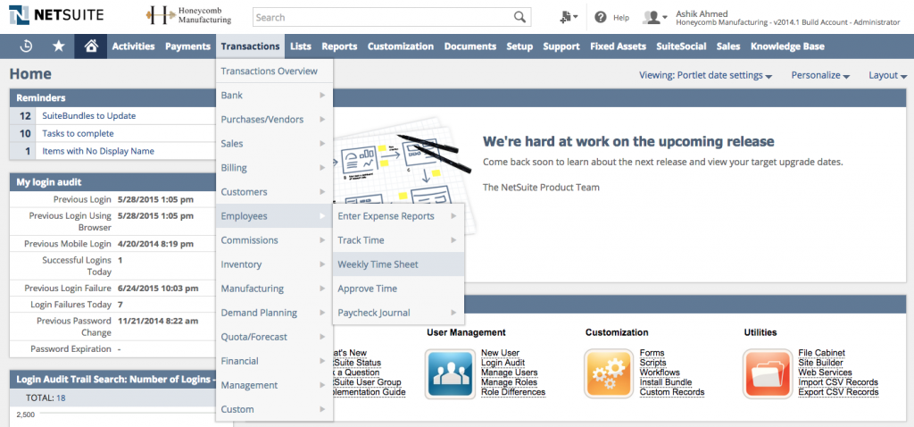
Task: Click the total logins value 18
Action: tap(61, 398)
